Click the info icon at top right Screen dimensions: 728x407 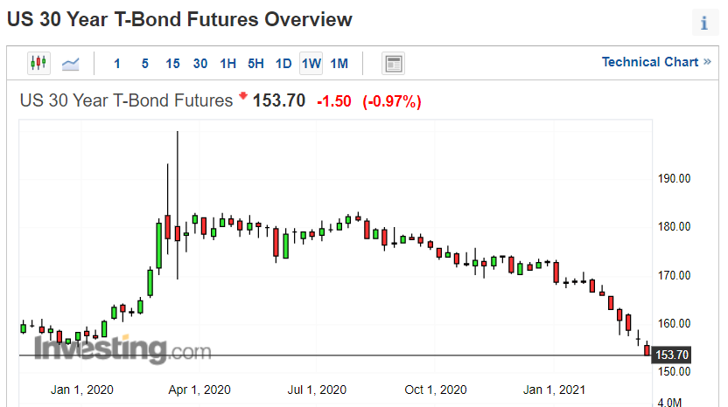pyautogui.click(x=704, y=22)
